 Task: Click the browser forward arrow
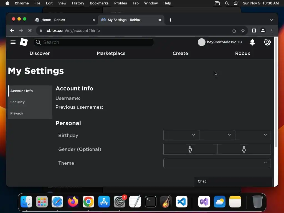(x=21, y=31)
